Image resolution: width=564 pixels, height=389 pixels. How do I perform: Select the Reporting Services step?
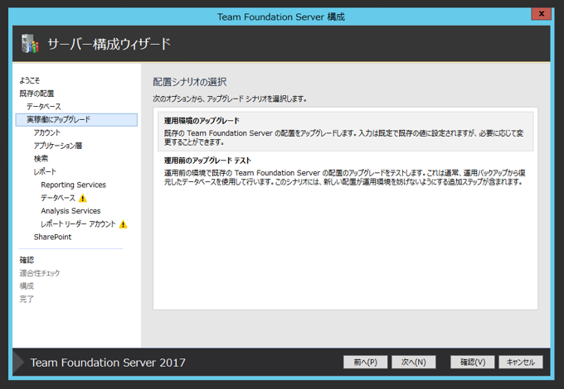(x=73, y=185)
